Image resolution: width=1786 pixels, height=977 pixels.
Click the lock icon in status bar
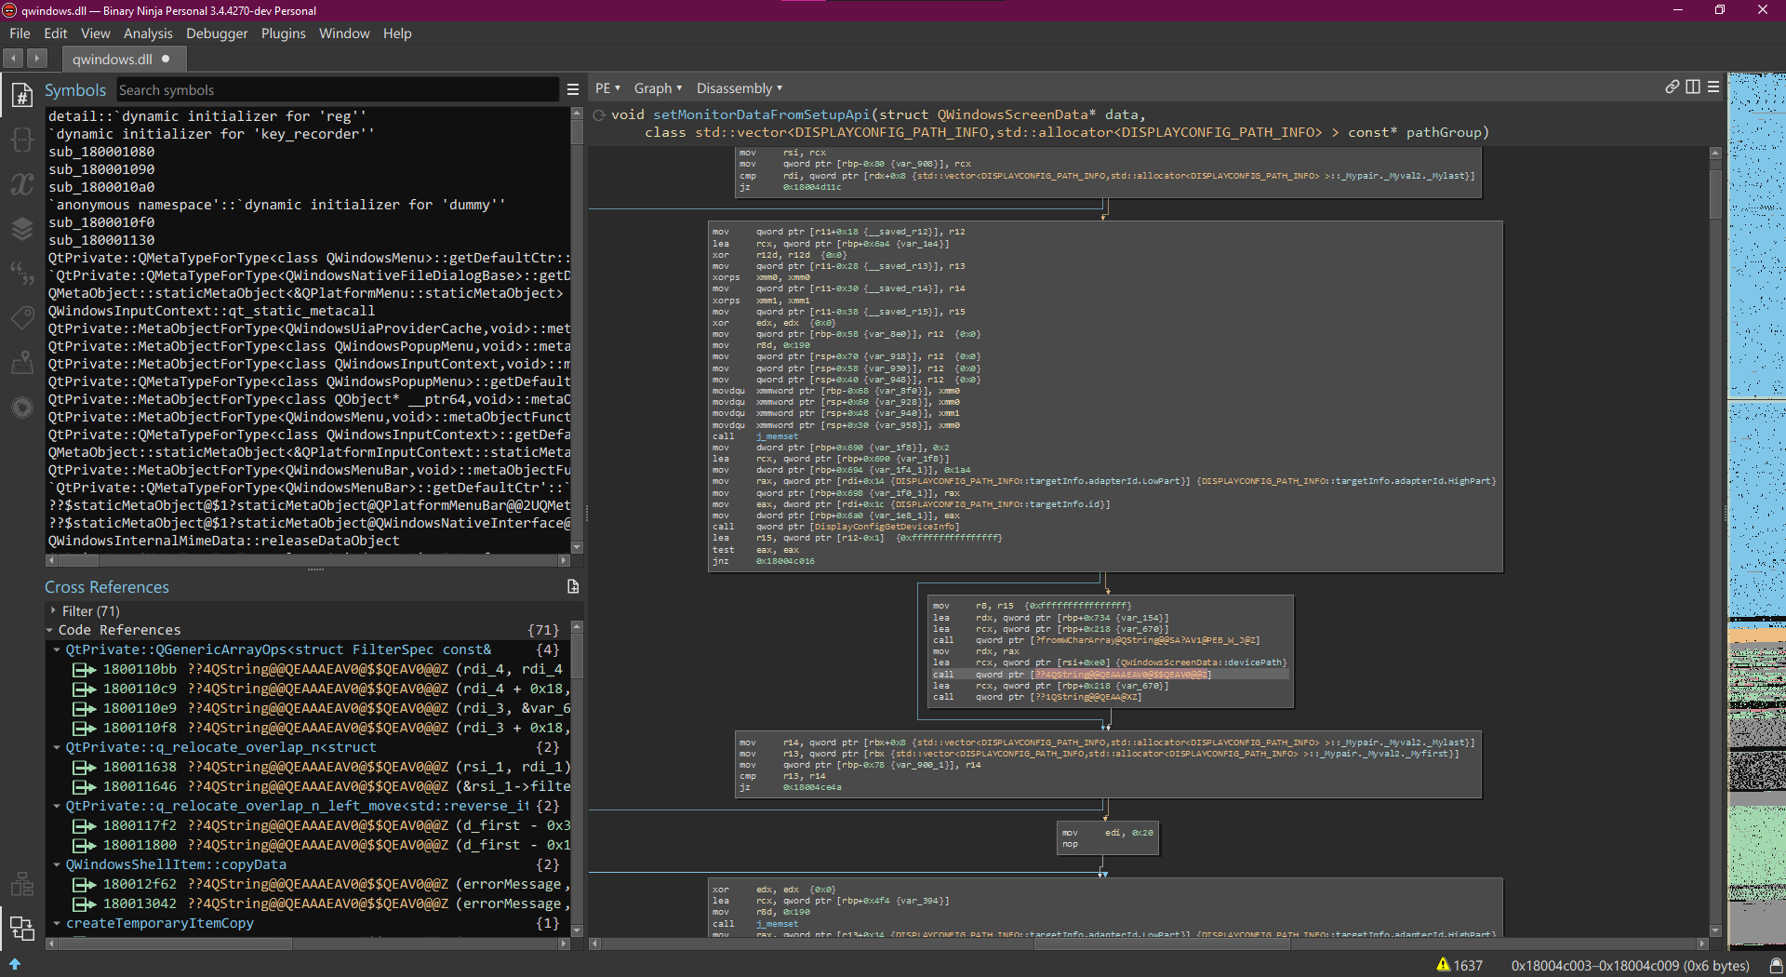1776,965
